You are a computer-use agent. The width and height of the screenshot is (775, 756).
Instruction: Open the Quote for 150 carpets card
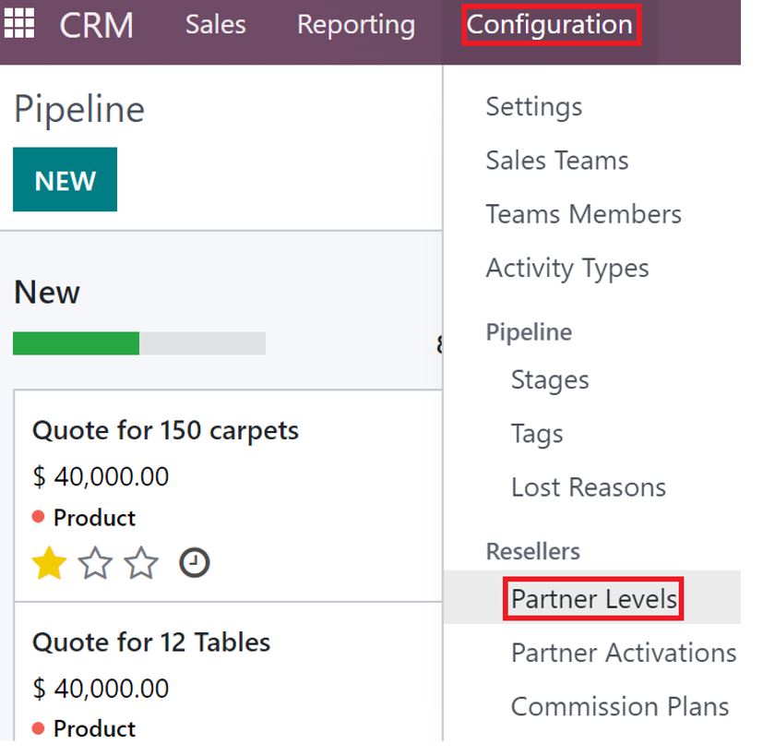[x=228, y=496]
